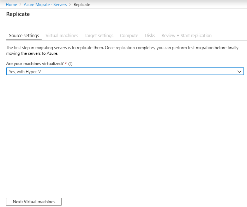Open Review + Start replication tab
The width and height of the screenshot is (247, 207).
(x=187, y=36)
